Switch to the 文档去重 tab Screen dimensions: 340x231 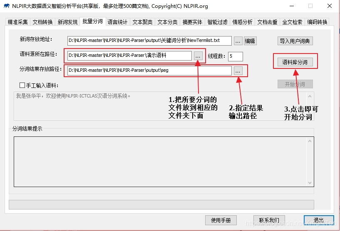click(267, 22)
